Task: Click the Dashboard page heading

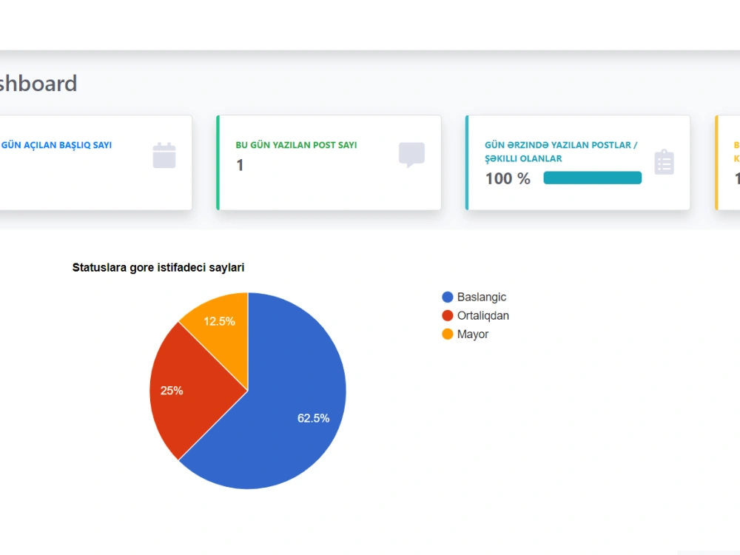Action: 38,84
